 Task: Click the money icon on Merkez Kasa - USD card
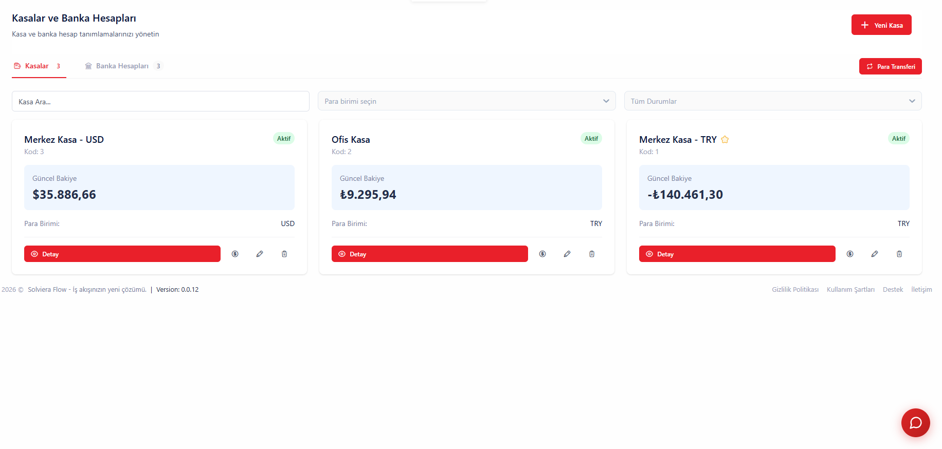point(235,254)
